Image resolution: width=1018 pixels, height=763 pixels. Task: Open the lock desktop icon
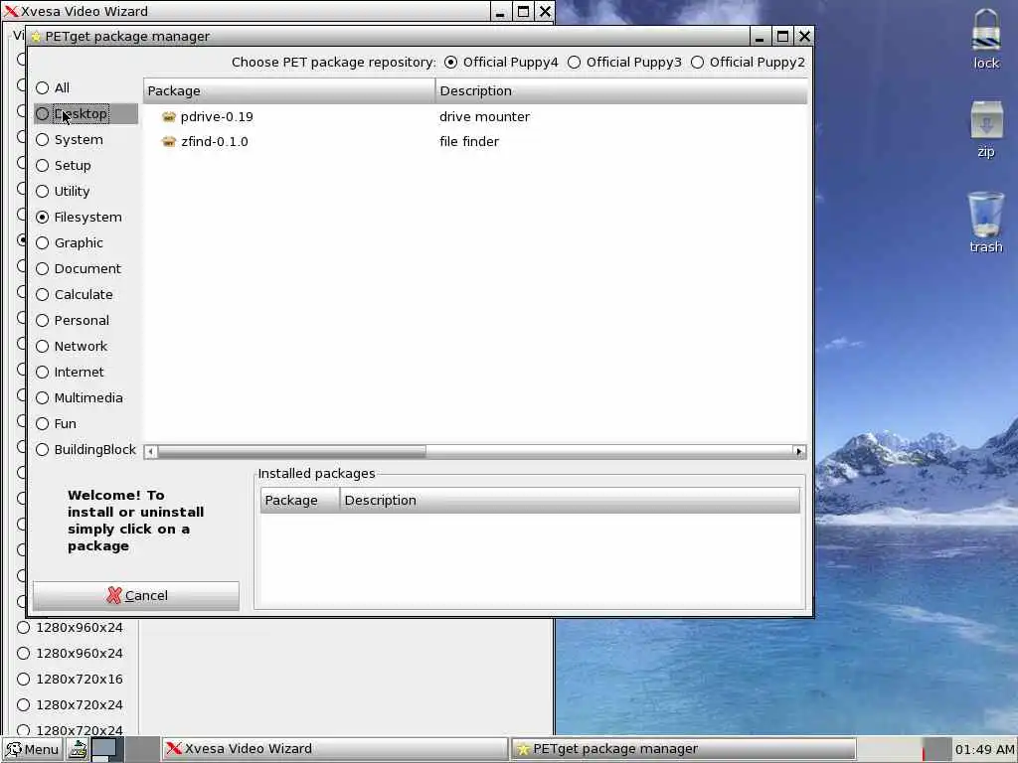pyautogui.click(x=985, y=39)
